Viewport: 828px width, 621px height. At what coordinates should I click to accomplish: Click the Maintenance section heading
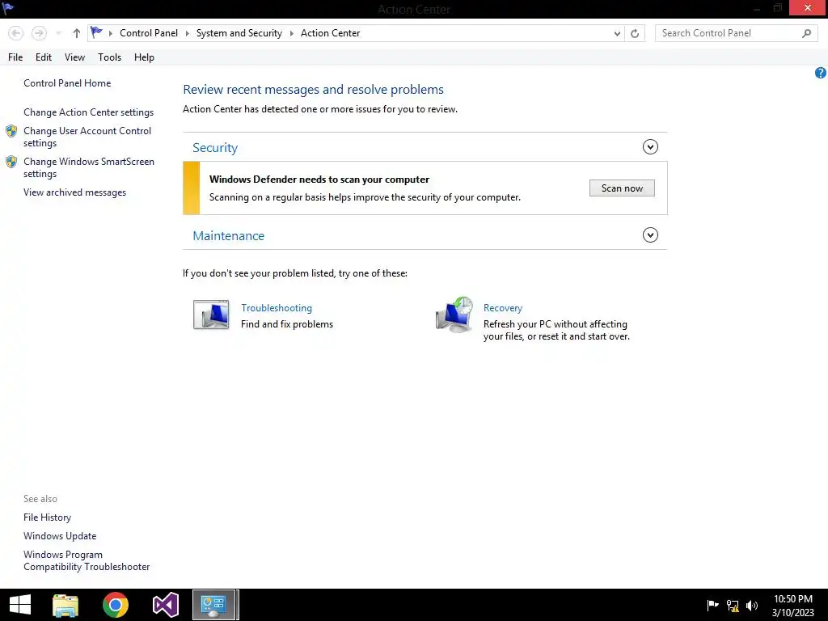coord(228,235)
